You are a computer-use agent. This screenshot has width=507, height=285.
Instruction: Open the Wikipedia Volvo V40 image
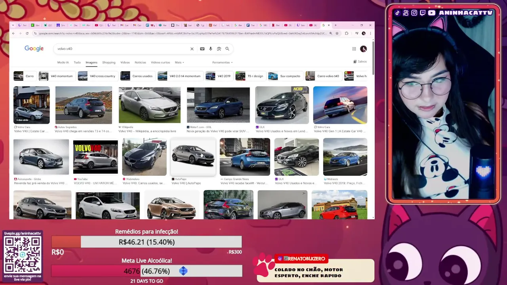(x=149, y=105)
